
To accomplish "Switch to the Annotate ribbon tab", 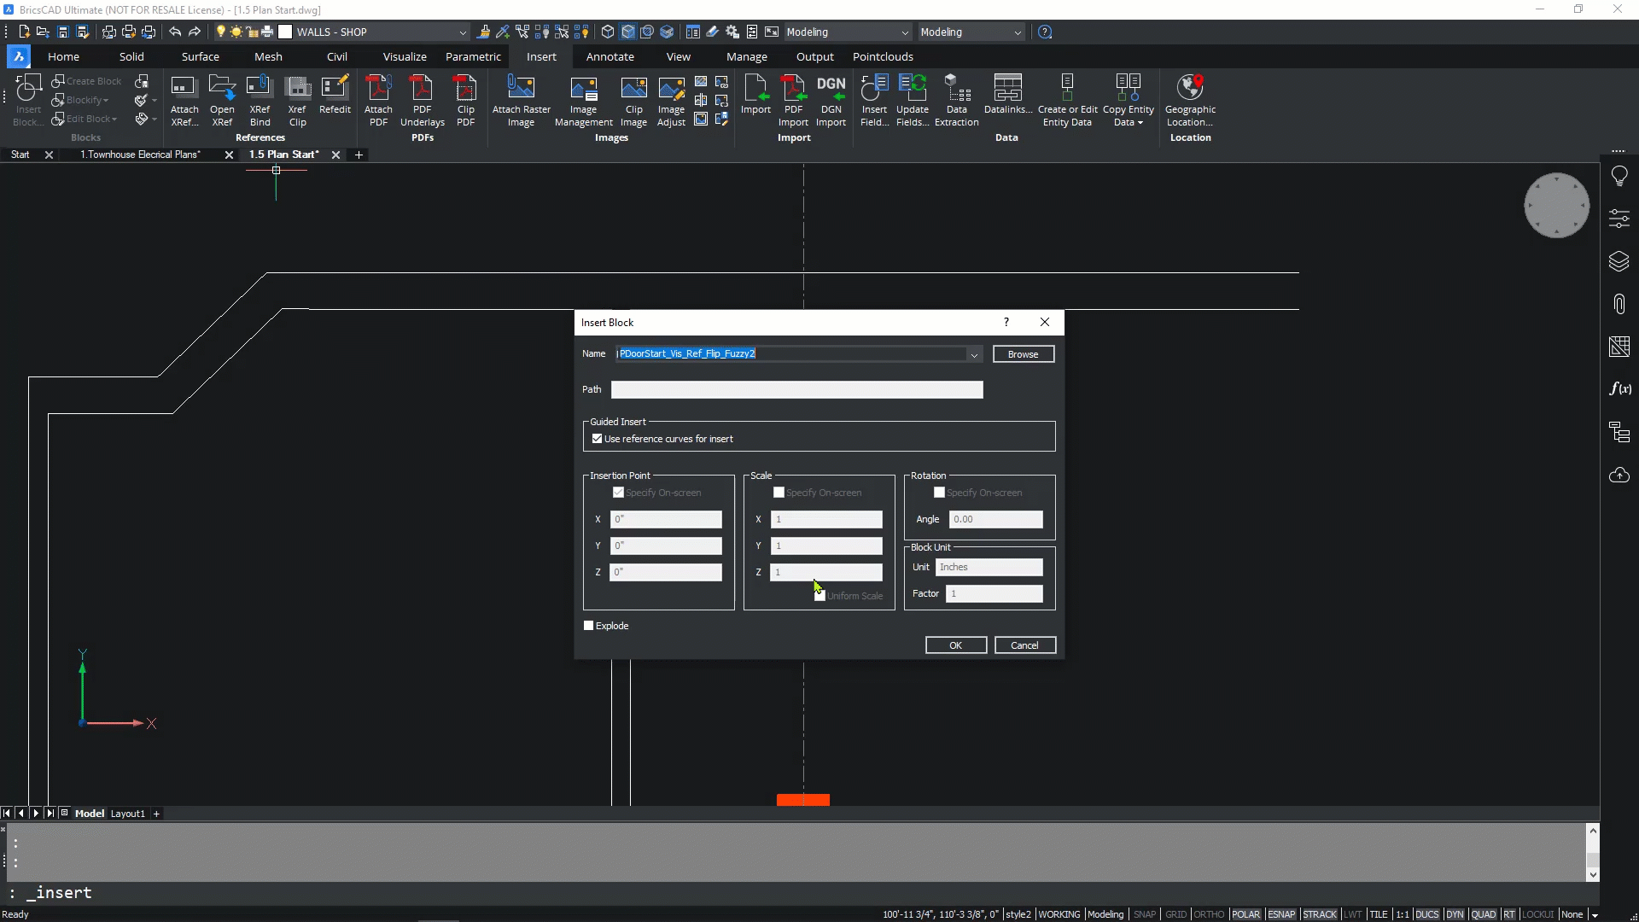I will (610, 56).
